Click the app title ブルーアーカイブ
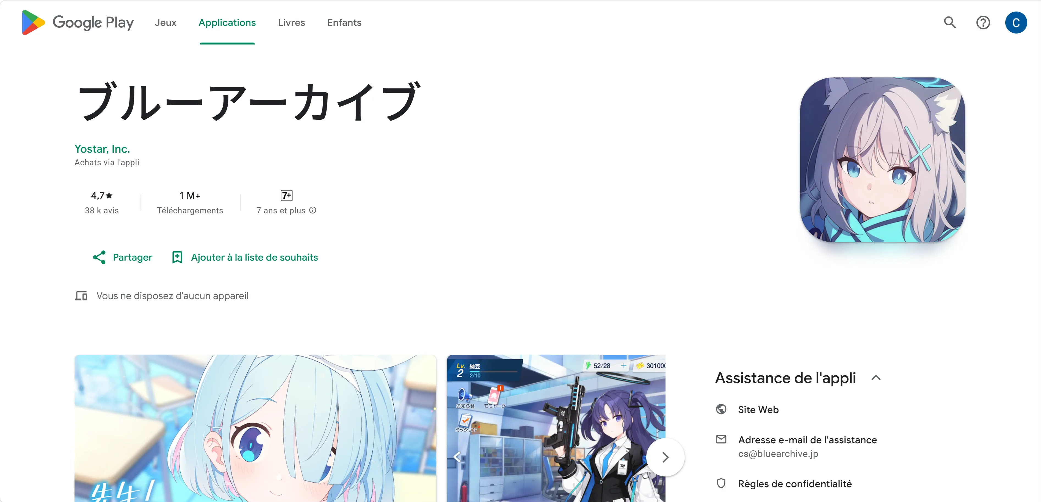This screenshot has height=502, width=1041. point(249,101)
